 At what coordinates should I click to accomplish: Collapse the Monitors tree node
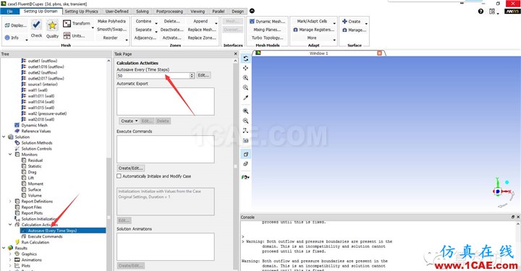click(x=10, y=155)
